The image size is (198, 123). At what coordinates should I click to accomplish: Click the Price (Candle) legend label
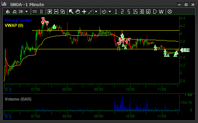tap(18, 20)
